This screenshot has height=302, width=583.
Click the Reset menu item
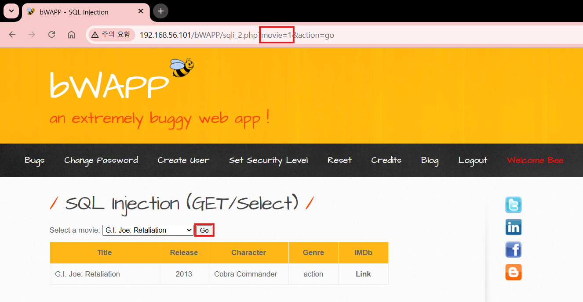point(339,160)
